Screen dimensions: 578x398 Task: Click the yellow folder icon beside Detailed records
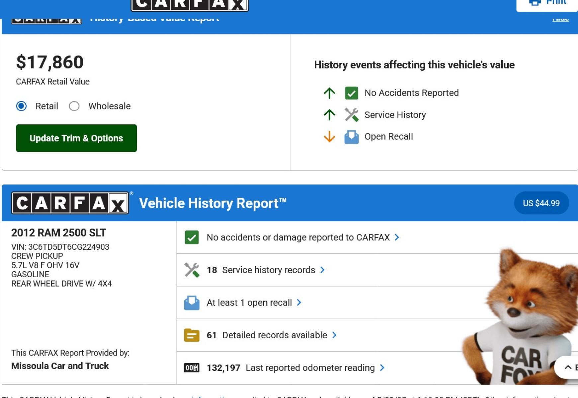click(192, 335)
